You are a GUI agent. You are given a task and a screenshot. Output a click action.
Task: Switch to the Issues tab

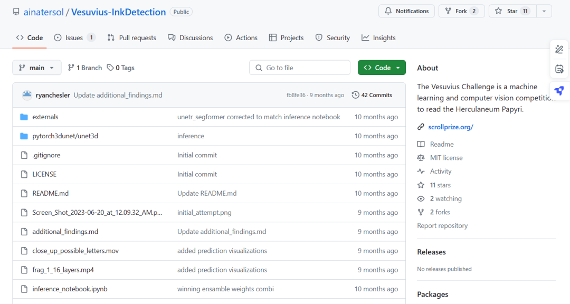coord(74,37)
